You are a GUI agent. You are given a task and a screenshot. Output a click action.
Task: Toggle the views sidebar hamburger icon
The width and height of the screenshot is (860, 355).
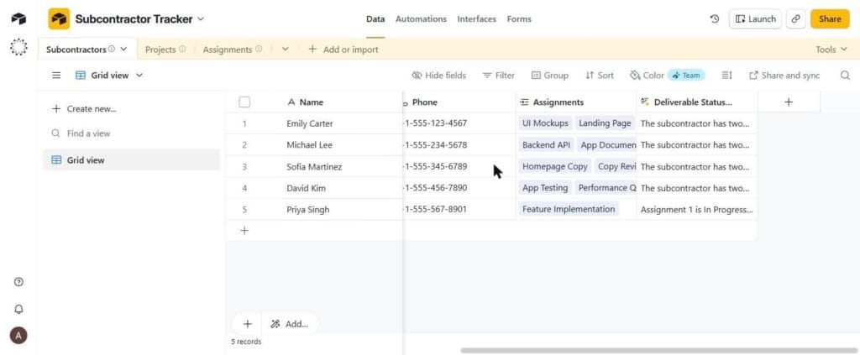[56, 76]
